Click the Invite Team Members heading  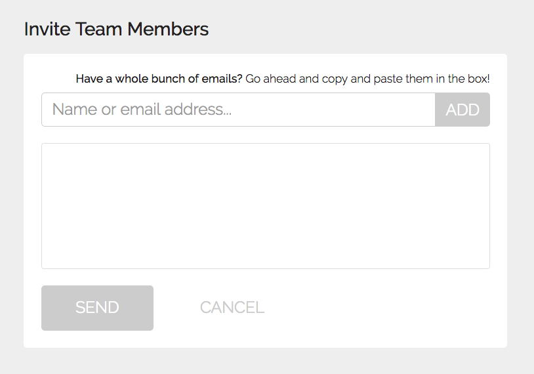pos(116,29)
